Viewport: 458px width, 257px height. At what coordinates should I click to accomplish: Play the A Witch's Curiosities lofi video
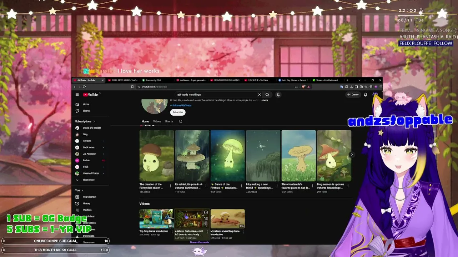(192, 218)
